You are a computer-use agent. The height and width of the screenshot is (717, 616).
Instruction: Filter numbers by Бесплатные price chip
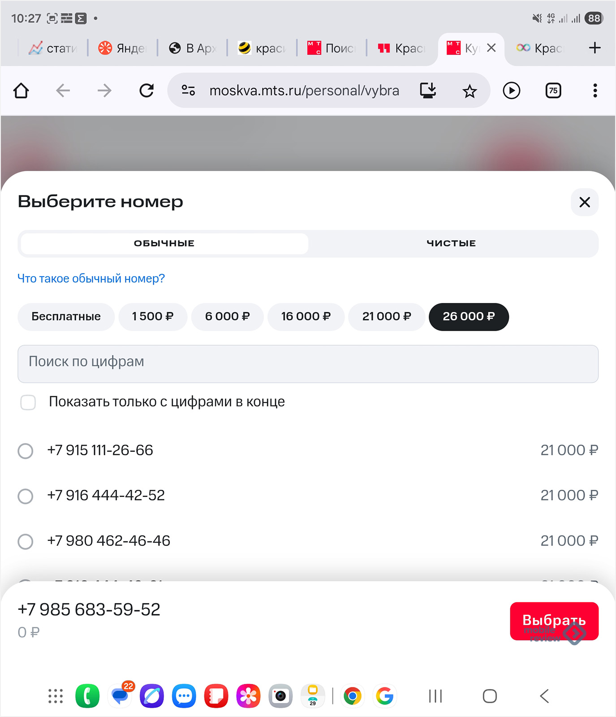click(66, 317)
